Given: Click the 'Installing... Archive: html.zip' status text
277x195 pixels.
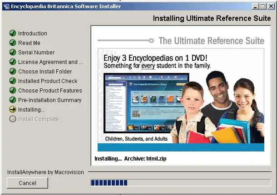Looking at the screenshot, I should click(130, 158).
